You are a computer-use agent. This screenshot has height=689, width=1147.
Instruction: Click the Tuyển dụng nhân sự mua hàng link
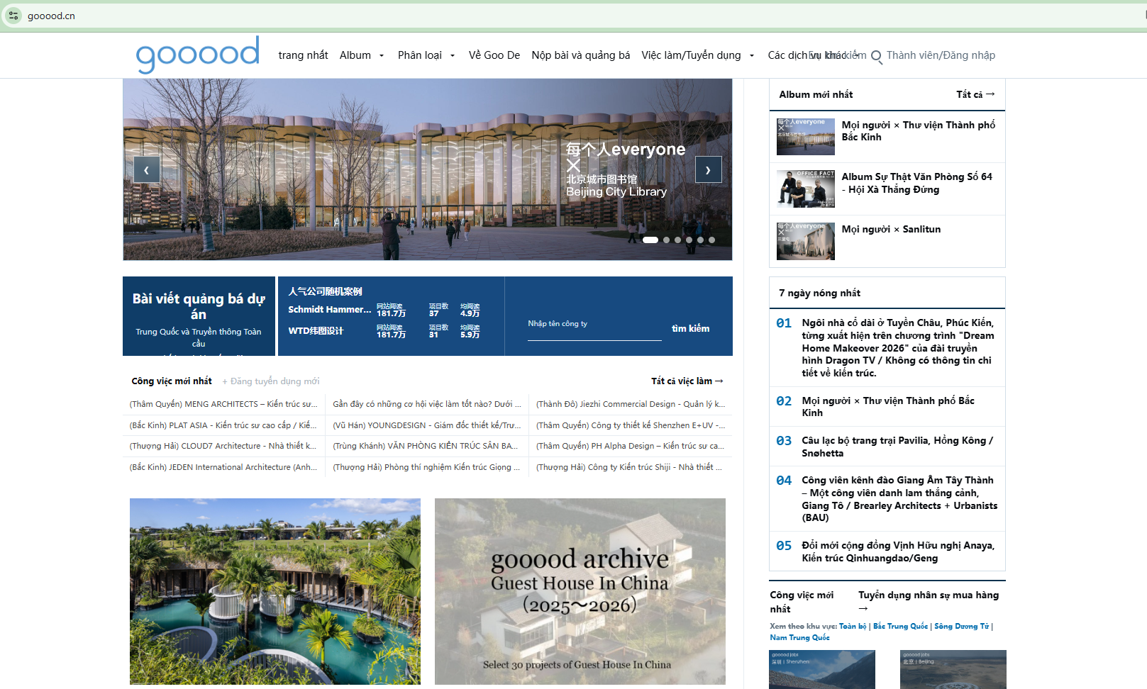click(929, 601)
